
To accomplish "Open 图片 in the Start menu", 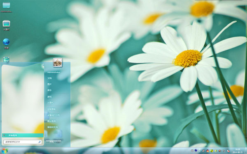I will pyautogui.click(x=49, y=84).
